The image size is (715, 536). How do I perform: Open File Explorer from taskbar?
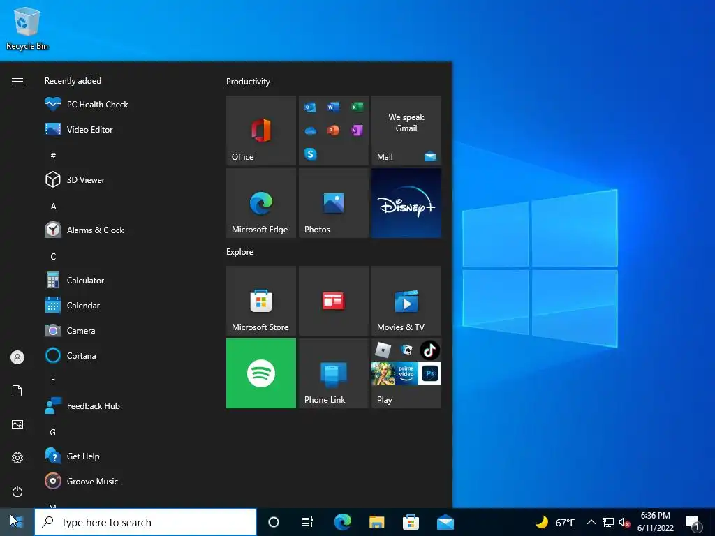pyautogui.click(x=376, y=522)
